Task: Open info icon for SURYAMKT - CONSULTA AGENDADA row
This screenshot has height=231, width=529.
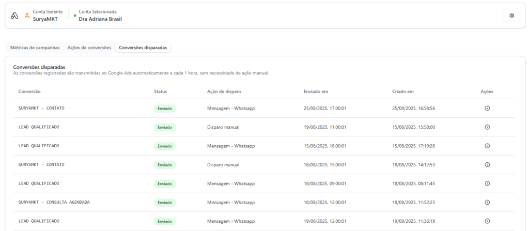Action: [x=487, y=202]
